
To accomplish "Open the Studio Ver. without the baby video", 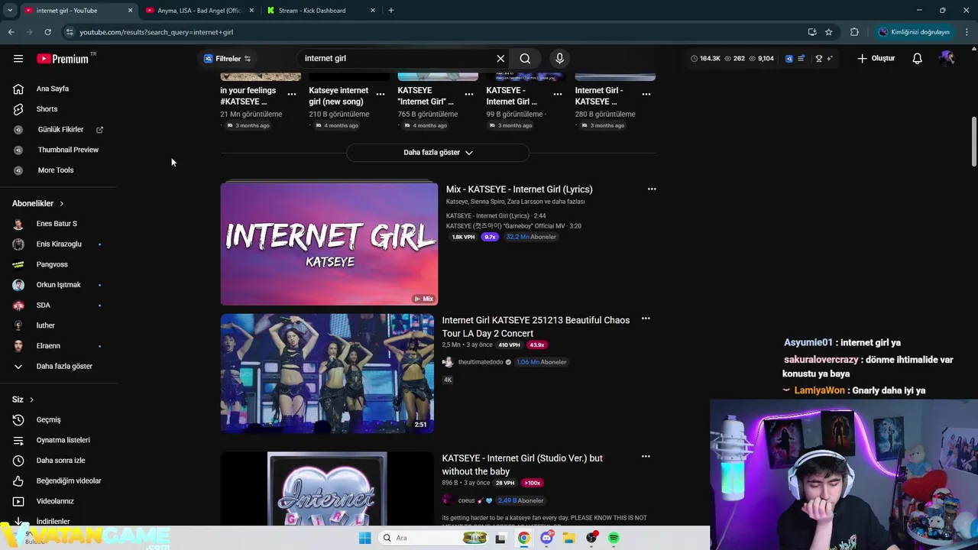I will pyautogui.click(x=522, y=464).
